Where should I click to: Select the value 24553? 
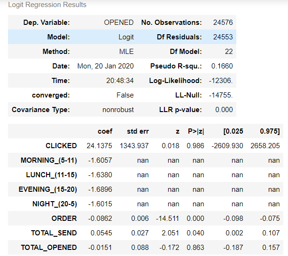coord(223,37)
